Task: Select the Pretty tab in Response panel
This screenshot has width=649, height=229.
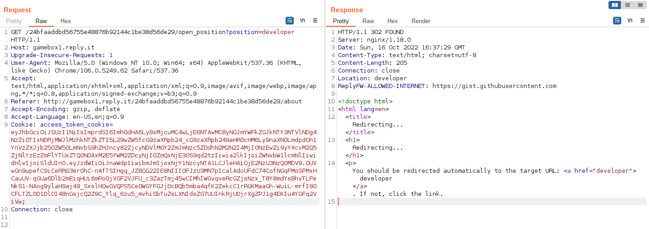Action: (341, 21)
